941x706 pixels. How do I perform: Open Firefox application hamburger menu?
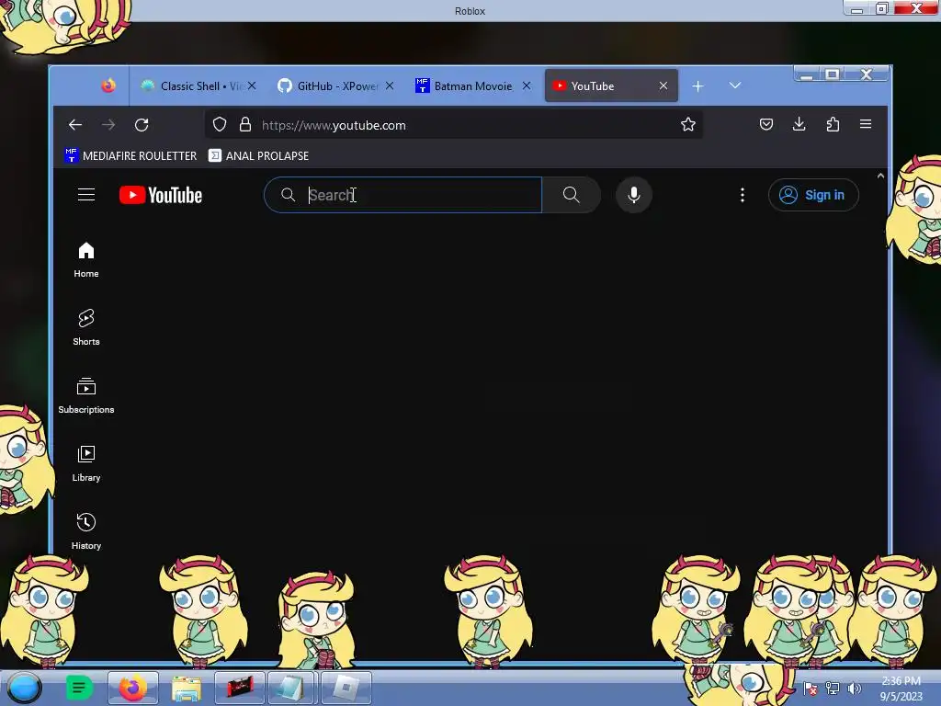coord(866,124)
